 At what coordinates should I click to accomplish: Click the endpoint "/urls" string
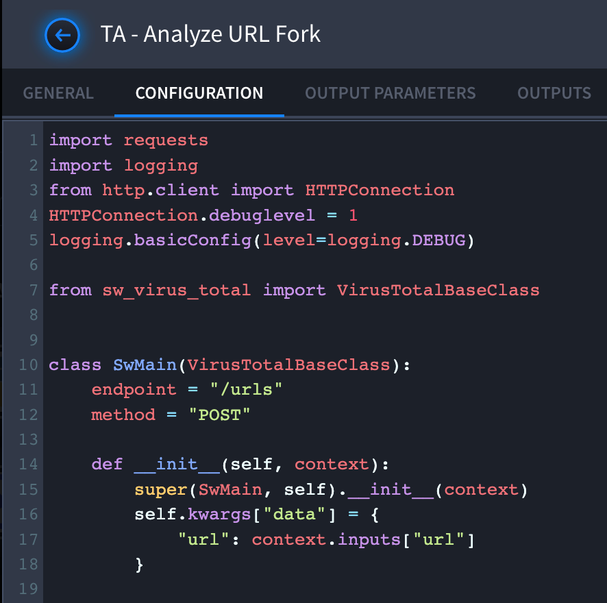point(246,390)
